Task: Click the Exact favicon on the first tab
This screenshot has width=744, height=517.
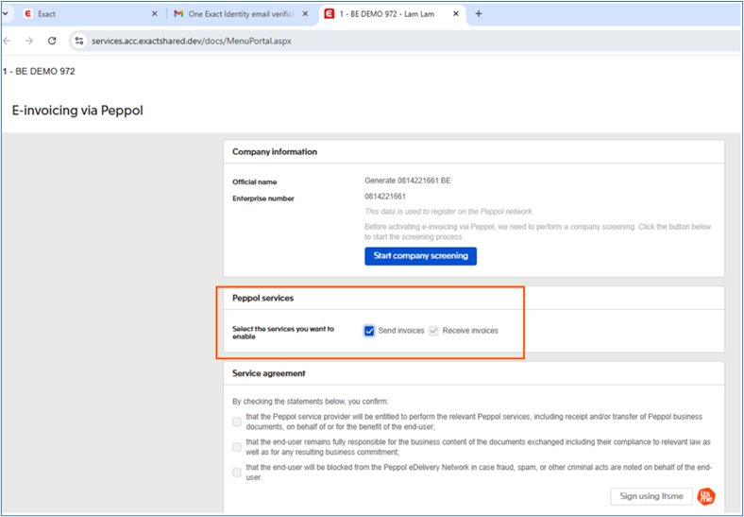Action: coord(28,14)
